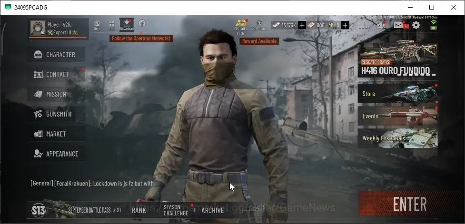Click the Appearance person icon
Image resolution: width=465 pixels, height=224 pixels.
(38, 154)
